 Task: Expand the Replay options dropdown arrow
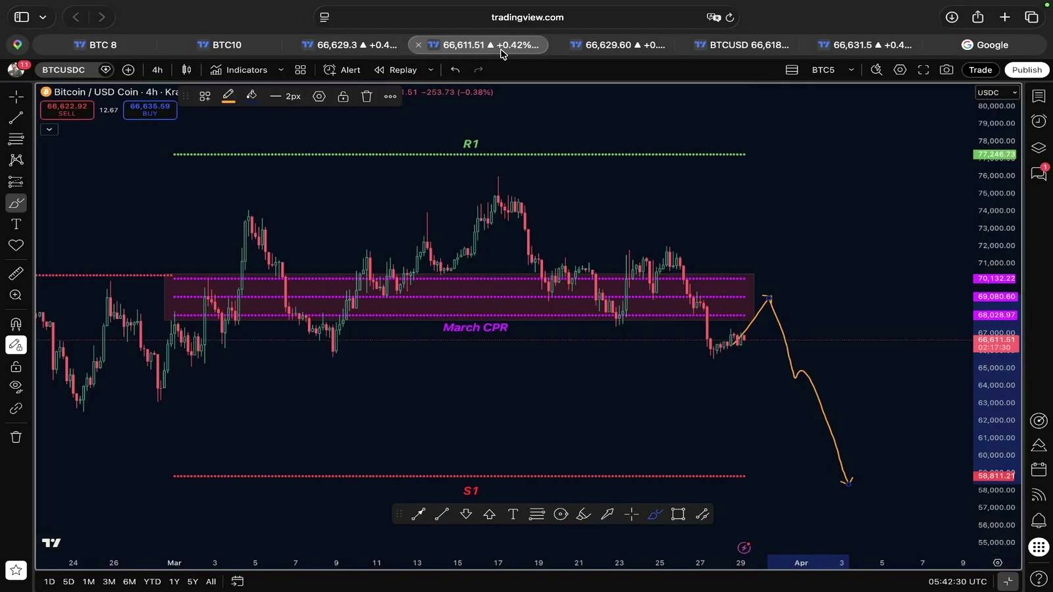pos(431,70)
